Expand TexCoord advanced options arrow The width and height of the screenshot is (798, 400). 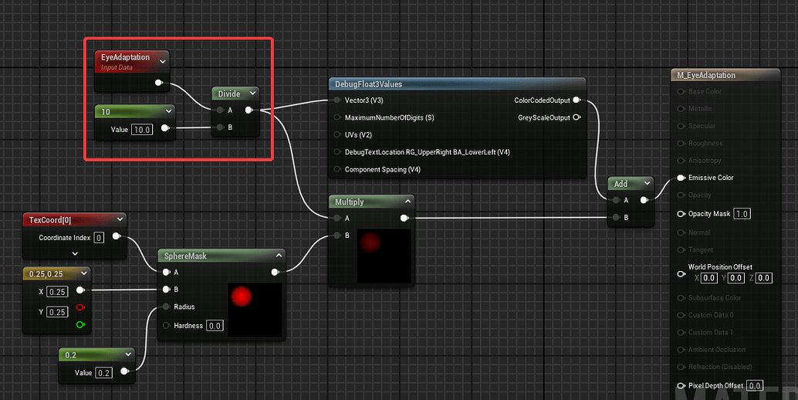(x=75, y=253)
